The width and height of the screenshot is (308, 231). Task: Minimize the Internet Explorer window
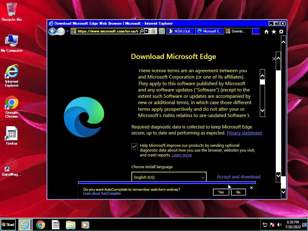(271, 23)
